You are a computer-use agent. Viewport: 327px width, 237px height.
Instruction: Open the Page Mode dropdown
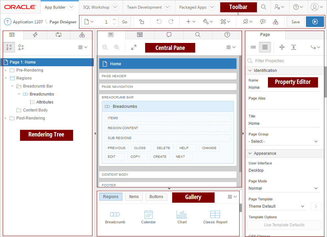(x=284, y=188)
